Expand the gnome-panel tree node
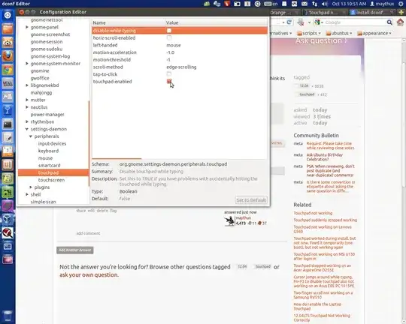Screen dimensions: 406x324 (26, 27)
